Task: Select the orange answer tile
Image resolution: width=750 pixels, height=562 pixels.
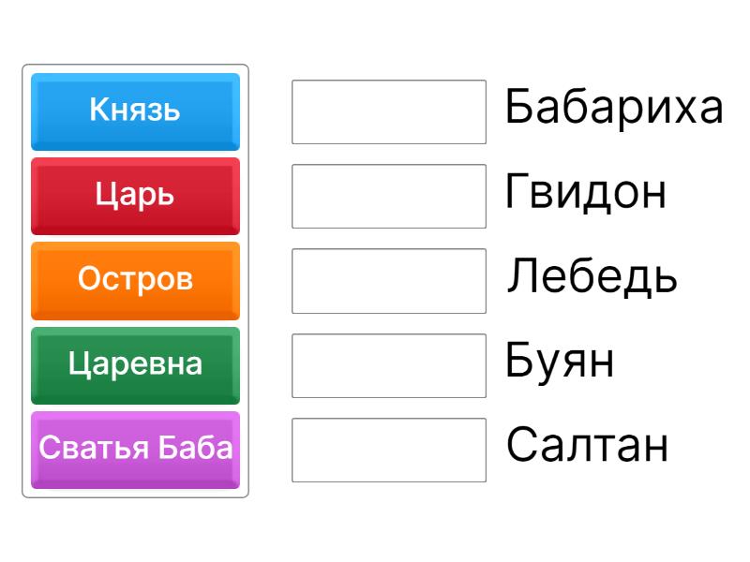Action: click(135, 279)
